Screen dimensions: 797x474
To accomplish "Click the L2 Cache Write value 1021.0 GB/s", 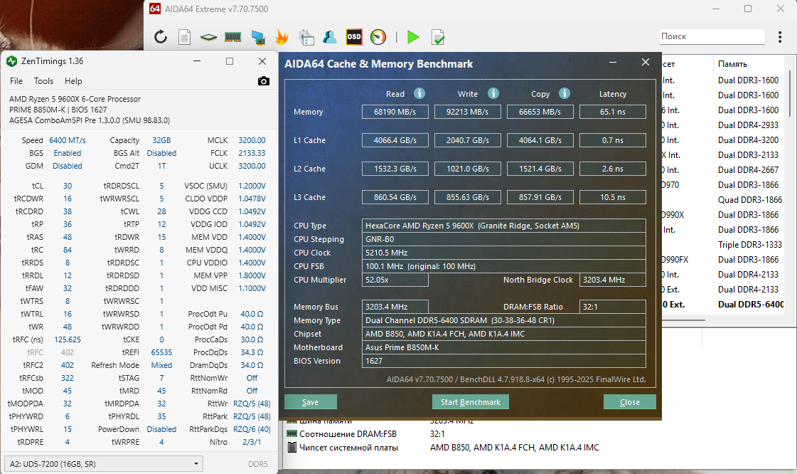I will point(468,169).
